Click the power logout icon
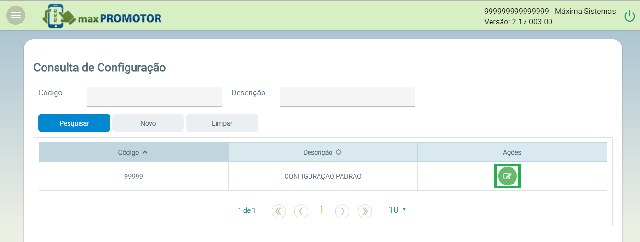Viewport: 640px width, 242px height. (629, 16)
